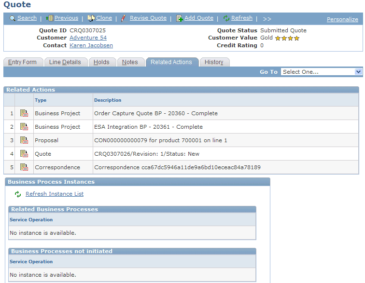Image resolution: width=365 pixels, height=283 pixels.
Task: Open the ESA Integration BP row icon
Action: (24, 127)
